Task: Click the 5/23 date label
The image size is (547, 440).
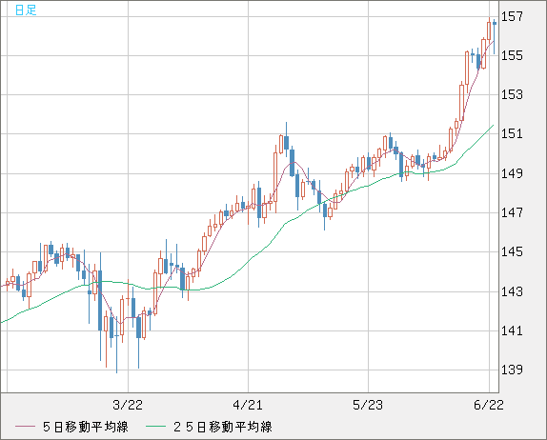Action: 368,405
